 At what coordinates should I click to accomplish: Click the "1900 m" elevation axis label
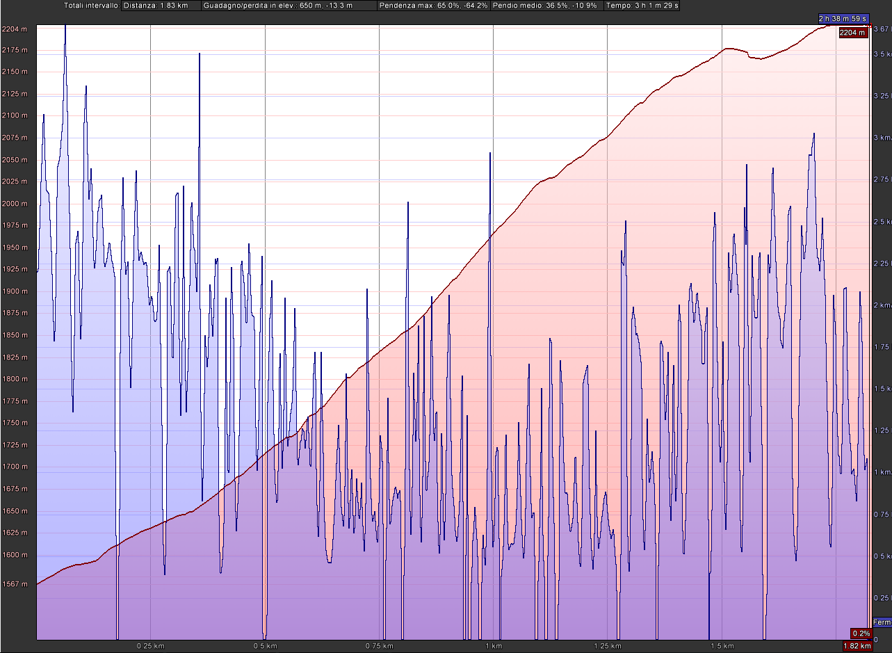click(15, 291)
